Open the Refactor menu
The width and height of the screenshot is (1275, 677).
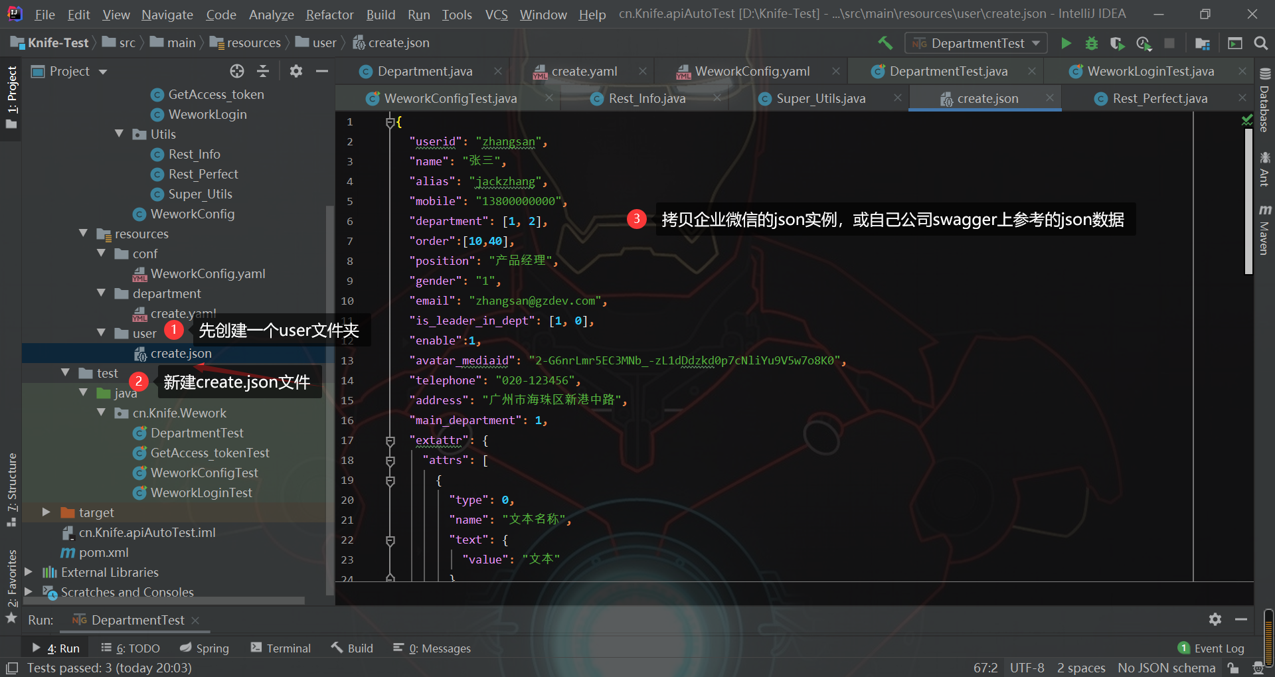[x=329, y=15]
